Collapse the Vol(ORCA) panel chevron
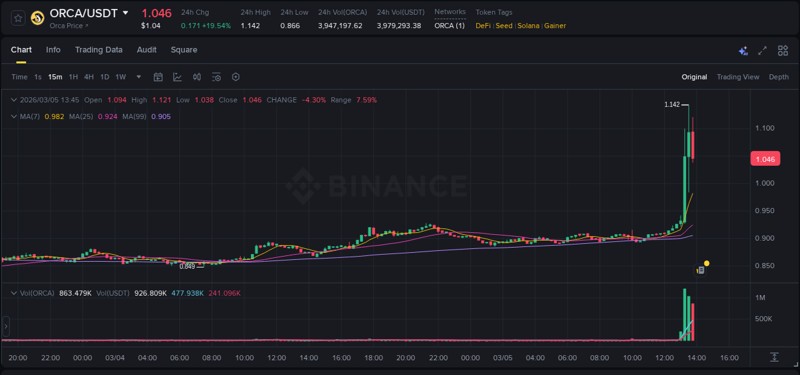Image resolution: width=800 pixels, height=375 pixels. click(x=13, y=292)
